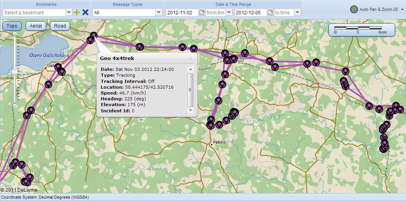
Task: Zoom in with map slider top arrow
Action: 15,34
